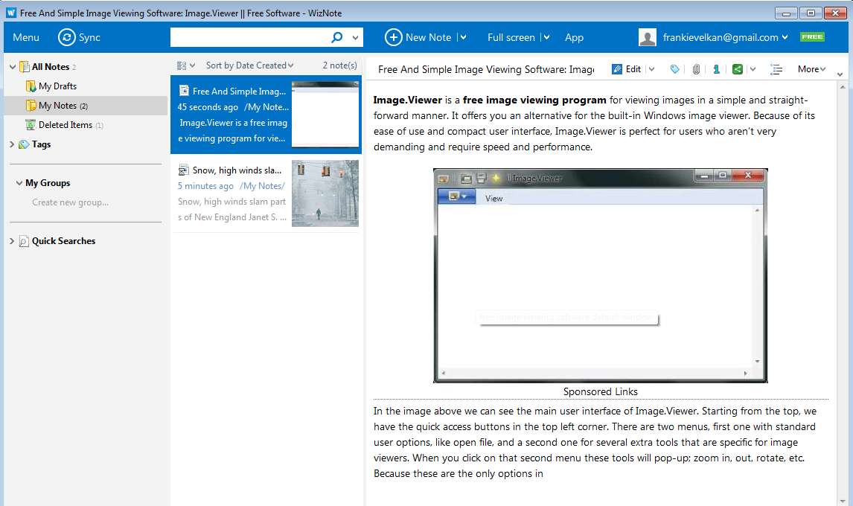853x506 pixels.
Task: Open the Deleted Items folder
Action: point(65,124)
